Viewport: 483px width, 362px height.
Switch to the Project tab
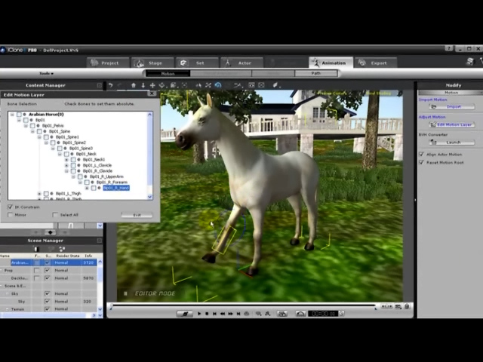[108, 63]
